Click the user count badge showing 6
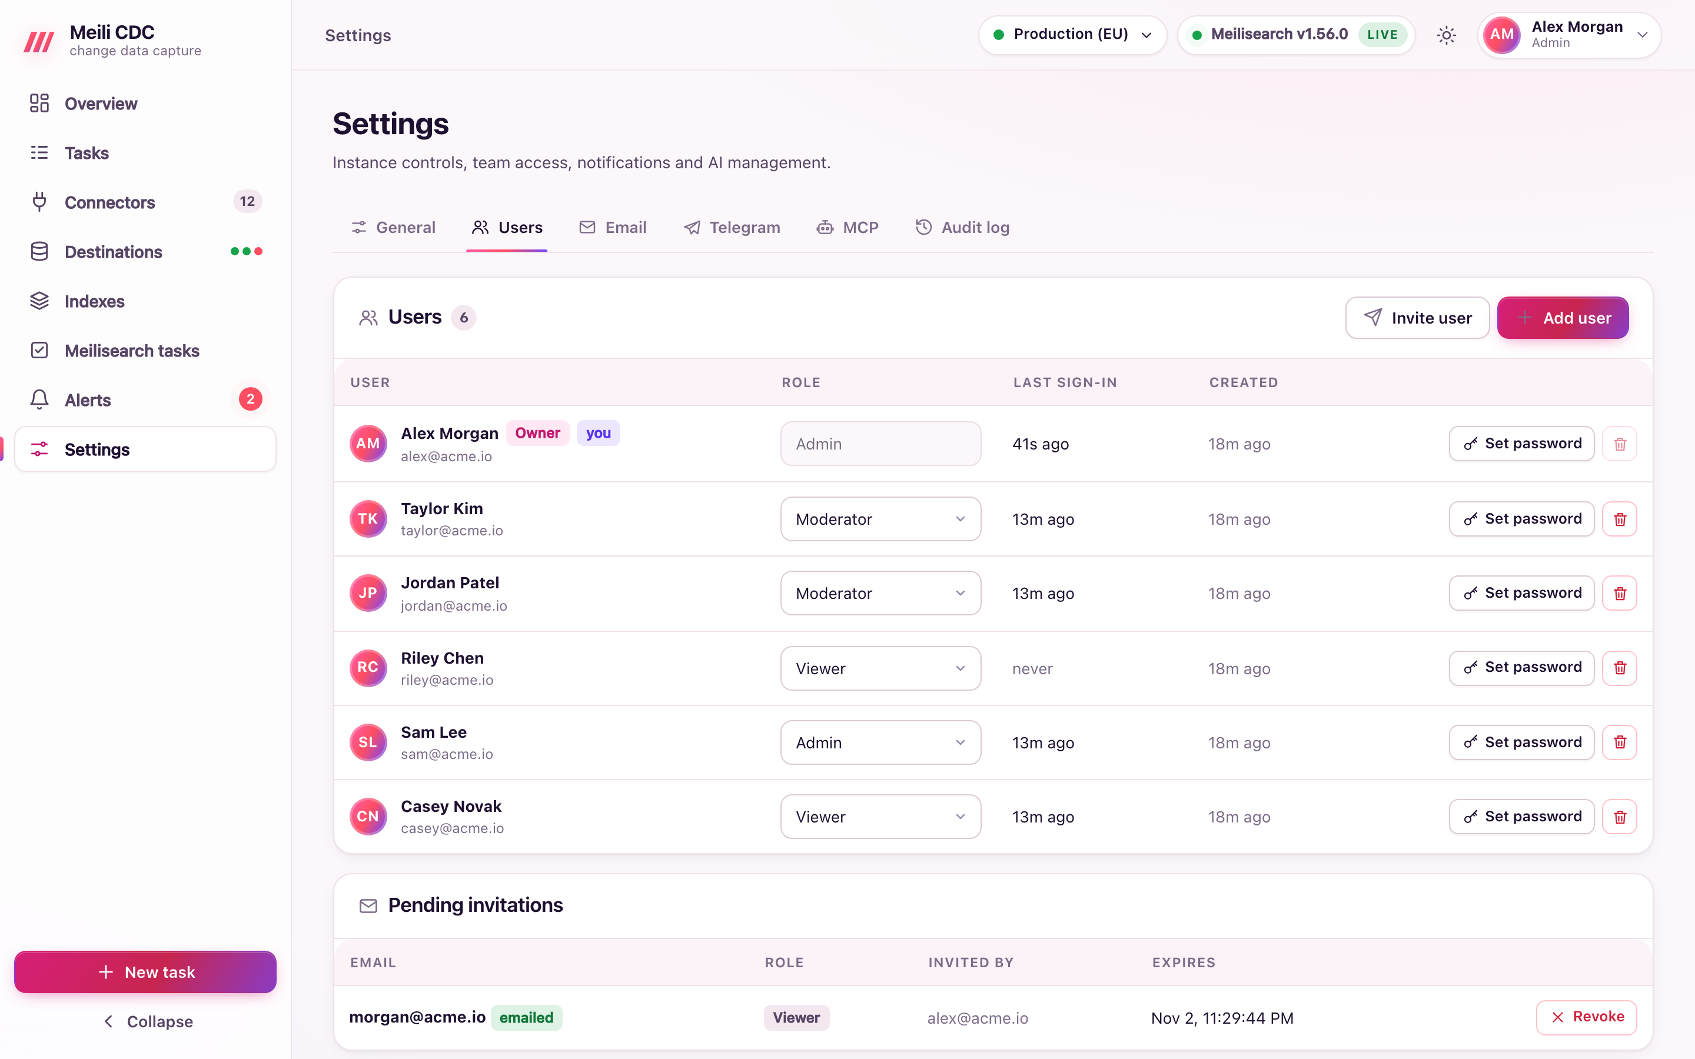Image resolution: width=1695 pixels, height=1059 pixels. [464, 318]
